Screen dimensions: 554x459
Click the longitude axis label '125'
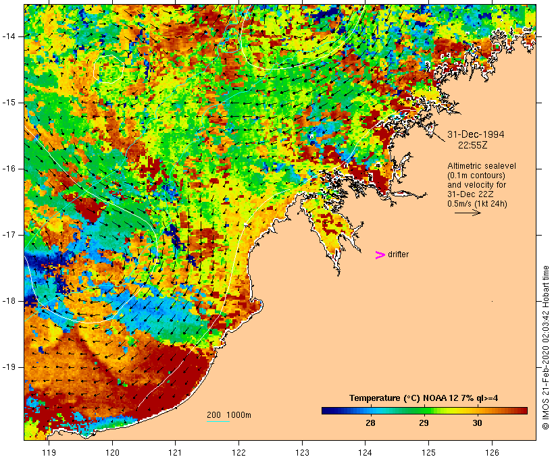click(x=428, y=452)
